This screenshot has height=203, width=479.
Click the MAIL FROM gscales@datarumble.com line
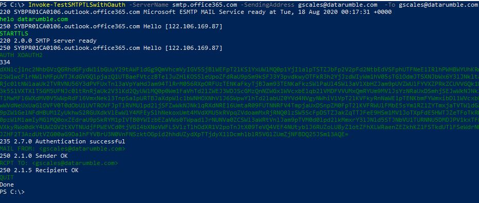(62, 149)
